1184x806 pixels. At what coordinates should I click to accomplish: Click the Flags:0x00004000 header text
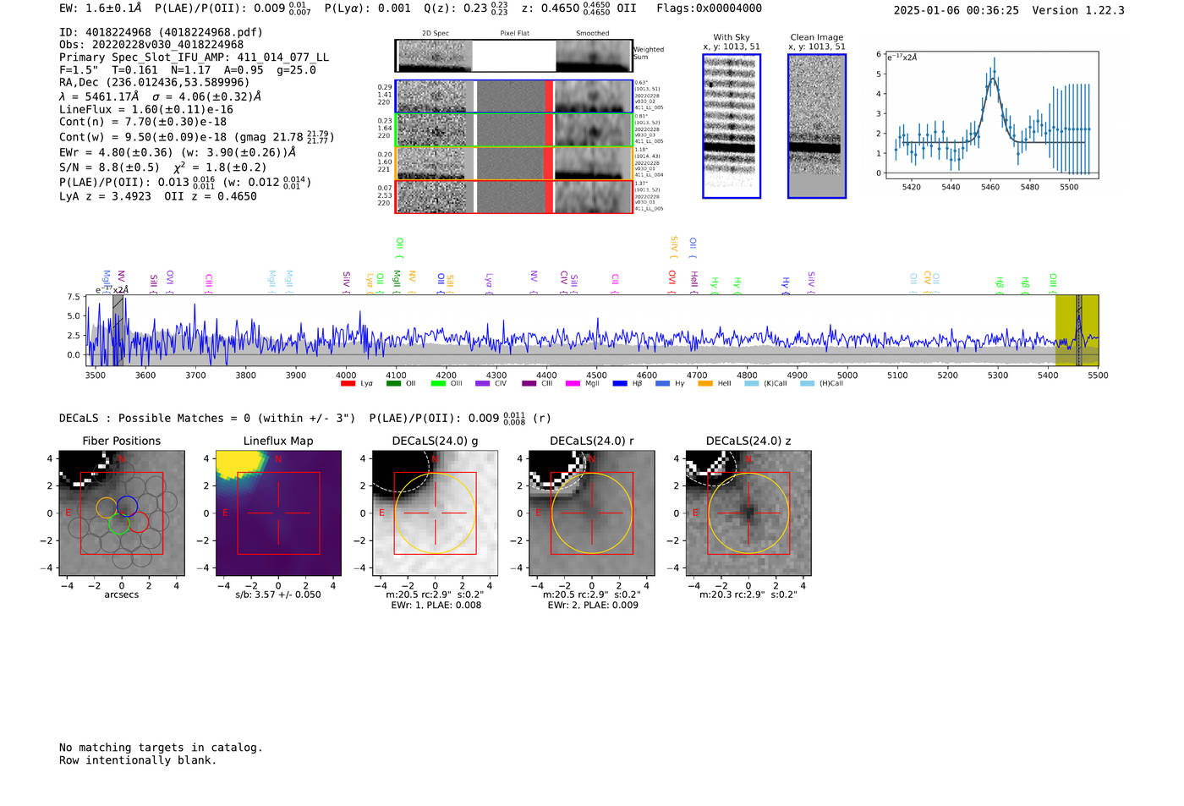(x=709, y=8)
